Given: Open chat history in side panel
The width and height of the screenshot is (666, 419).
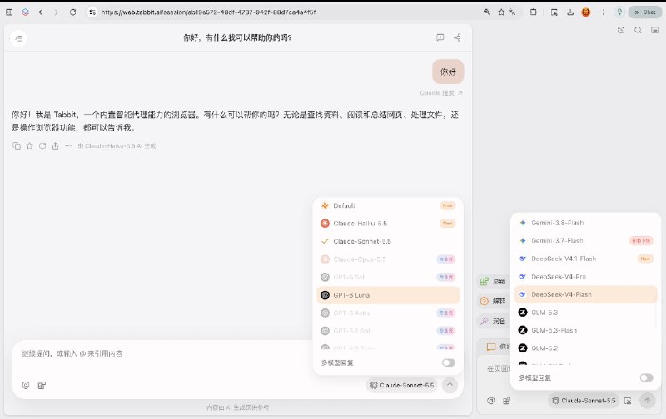Looking at the screenshot, I should click(x=621, y=30).
